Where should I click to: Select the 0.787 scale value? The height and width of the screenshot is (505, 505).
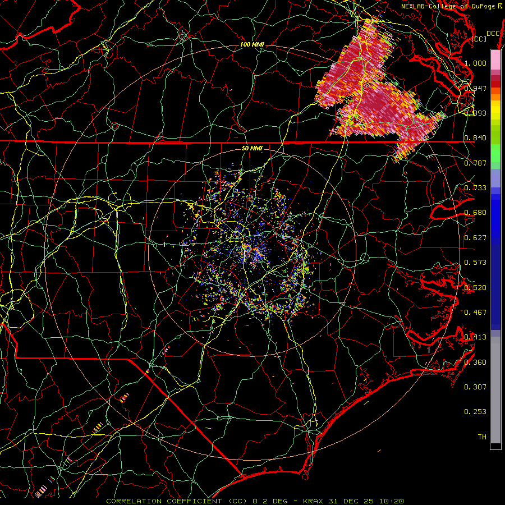475,163
